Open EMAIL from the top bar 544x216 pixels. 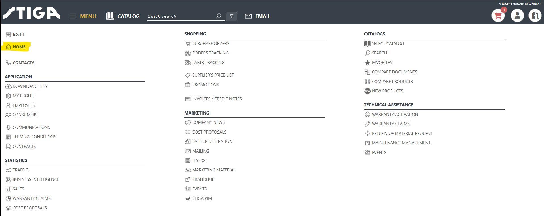point(258,16)
